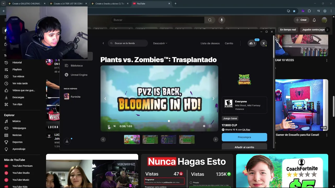The image size is (335, 188).
Task: Open the Chrome extensions puzzle icon
Action: 309,11
